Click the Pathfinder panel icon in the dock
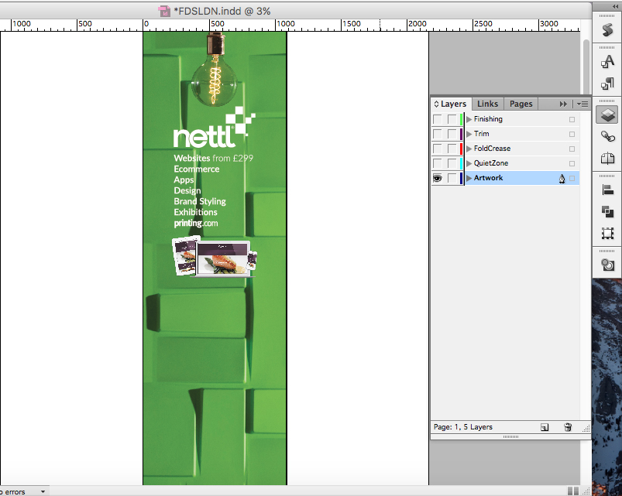622x496 pixels. [x=608, y=211]
